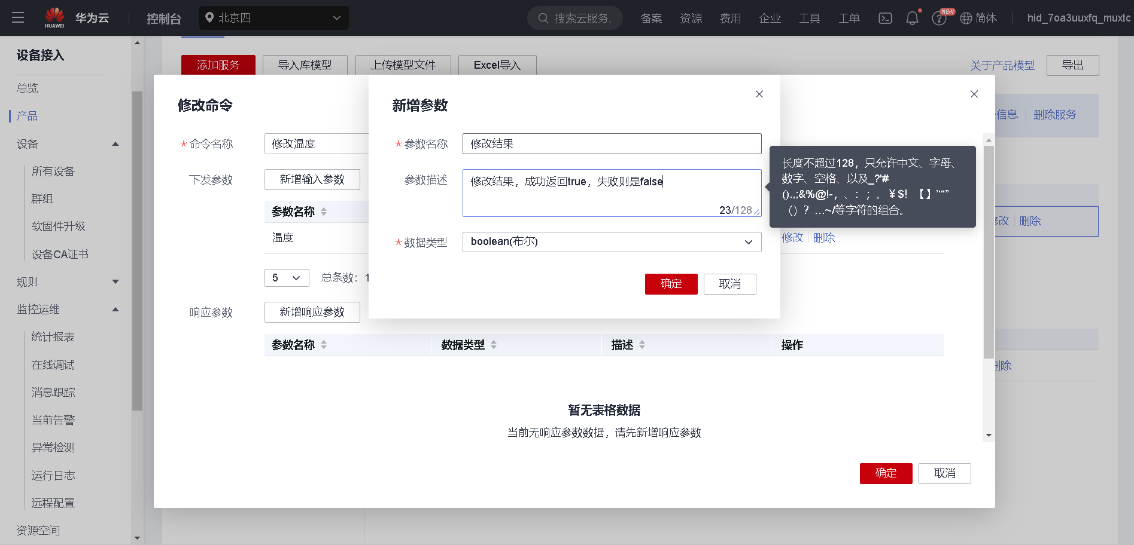Sort response table by 参数名称

324,345
